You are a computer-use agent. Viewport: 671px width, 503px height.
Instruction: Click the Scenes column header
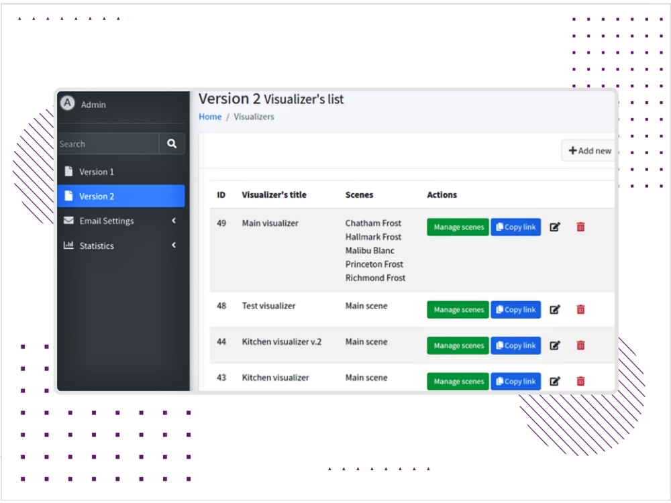[x=359, y=195]
